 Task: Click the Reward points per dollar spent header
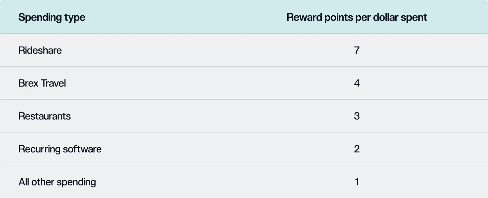357,17
